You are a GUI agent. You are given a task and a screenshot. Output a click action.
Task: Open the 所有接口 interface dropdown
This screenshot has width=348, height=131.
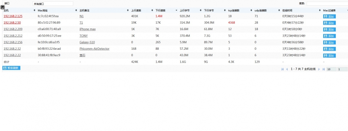click(x=52, y=4)
